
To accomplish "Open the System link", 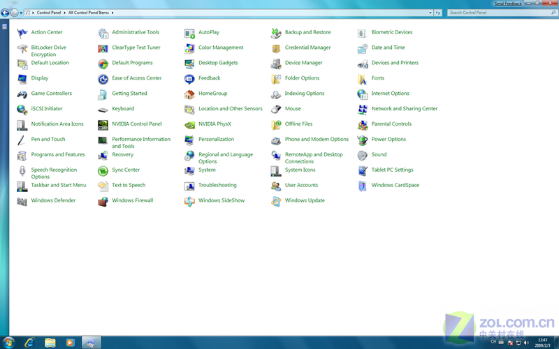I will coord(207,170).
